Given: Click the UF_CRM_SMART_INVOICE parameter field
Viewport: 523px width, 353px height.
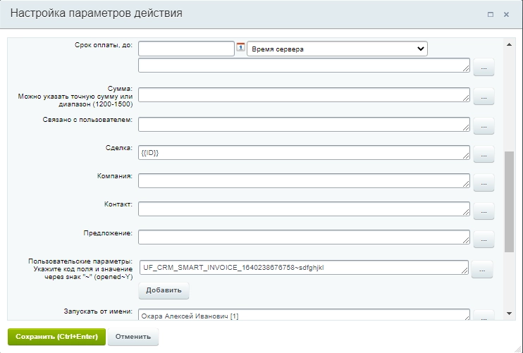Looking at the screenshot, I should coord(304,268).
